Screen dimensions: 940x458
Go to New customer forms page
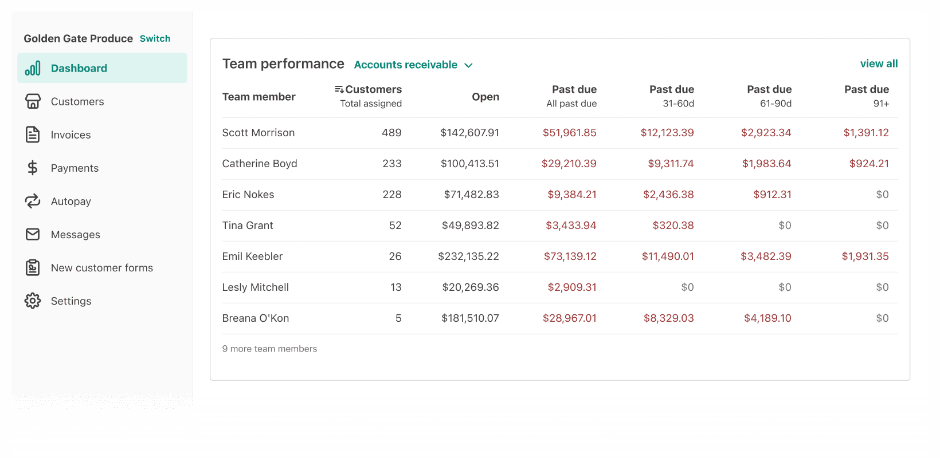[x=101, y=267]
